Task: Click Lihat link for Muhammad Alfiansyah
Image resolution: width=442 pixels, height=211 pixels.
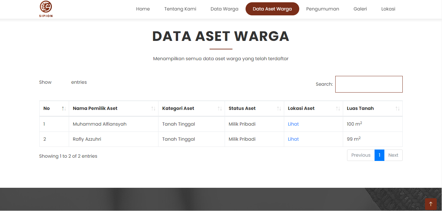Action: tap(293, 124)
